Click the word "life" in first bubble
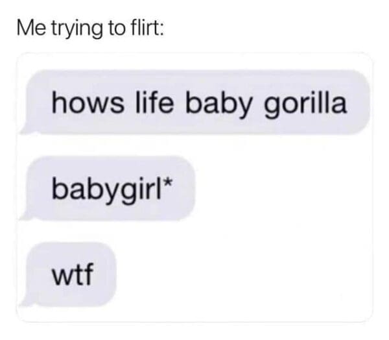389x340 pixels. [x=154, y=103]
